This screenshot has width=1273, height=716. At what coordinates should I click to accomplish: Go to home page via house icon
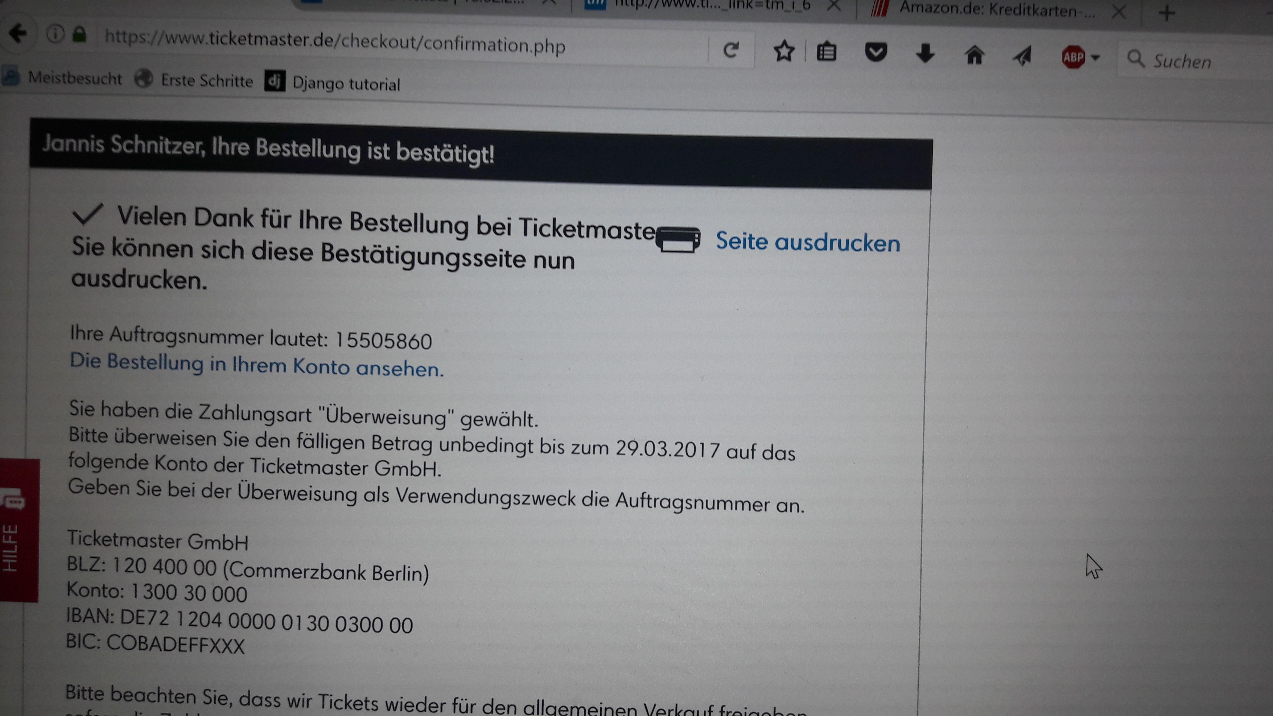[x=974, y=55]
